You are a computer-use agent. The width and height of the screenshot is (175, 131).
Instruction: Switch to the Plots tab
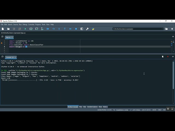pos(100,107)
